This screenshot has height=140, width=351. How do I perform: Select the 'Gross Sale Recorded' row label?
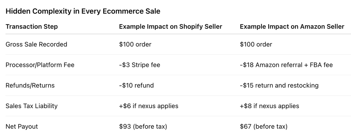point(36,44)
